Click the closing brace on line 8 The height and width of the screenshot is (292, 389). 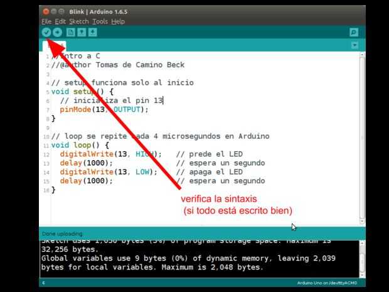tap(53, 119)
